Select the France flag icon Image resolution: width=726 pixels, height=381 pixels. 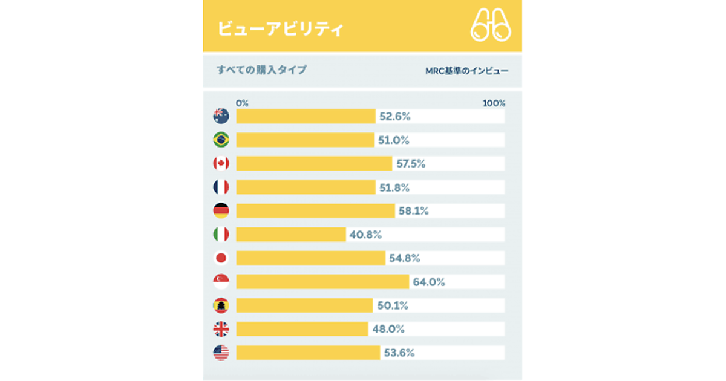tap(221, 187)
